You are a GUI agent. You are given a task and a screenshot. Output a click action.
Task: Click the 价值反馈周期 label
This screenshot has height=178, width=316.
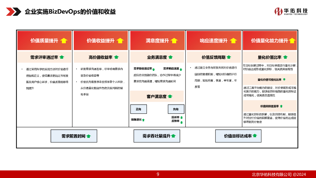[x=214, y=57]
